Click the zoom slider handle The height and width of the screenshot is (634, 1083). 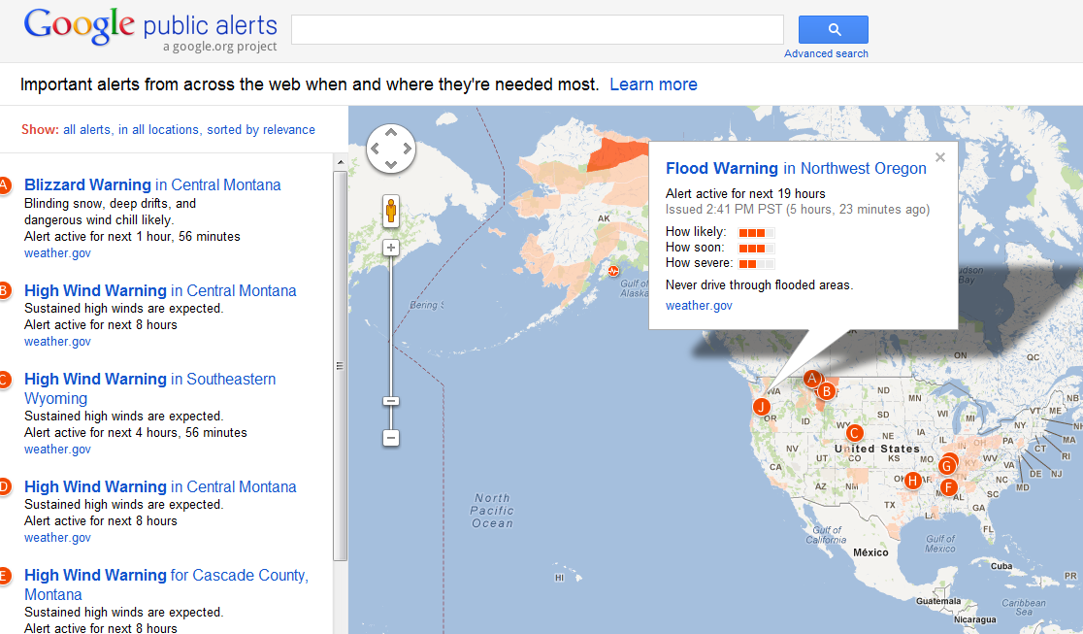[391, 401]
